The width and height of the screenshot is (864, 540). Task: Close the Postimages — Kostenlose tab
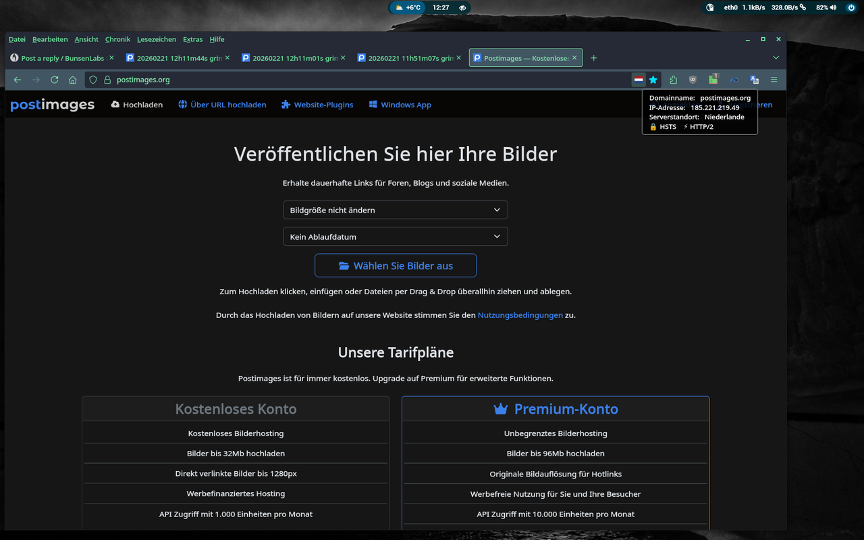[x=574, y=58]
